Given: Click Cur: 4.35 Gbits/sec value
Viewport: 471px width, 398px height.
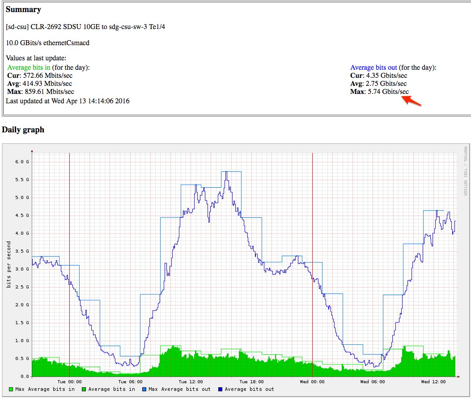Looking at the screenshot, I should [x=378, y=76].
